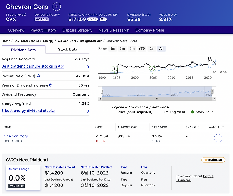Add Chevron Corp to watchlist in table row
Screen dimensions: 233x196
coord(218,138)
